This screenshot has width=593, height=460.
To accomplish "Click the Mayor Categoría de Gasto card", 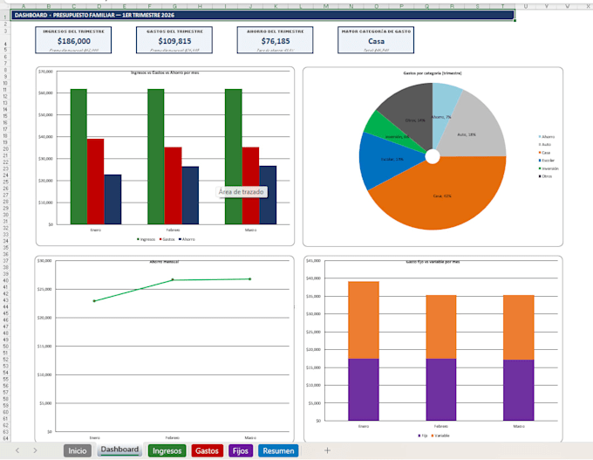I will (376, 40).
